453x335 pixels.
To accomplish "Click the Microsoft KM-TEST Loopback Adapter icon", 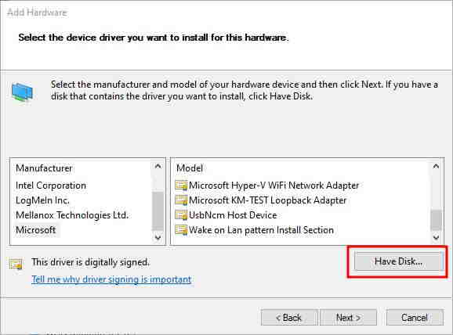I will click(181, 200).
